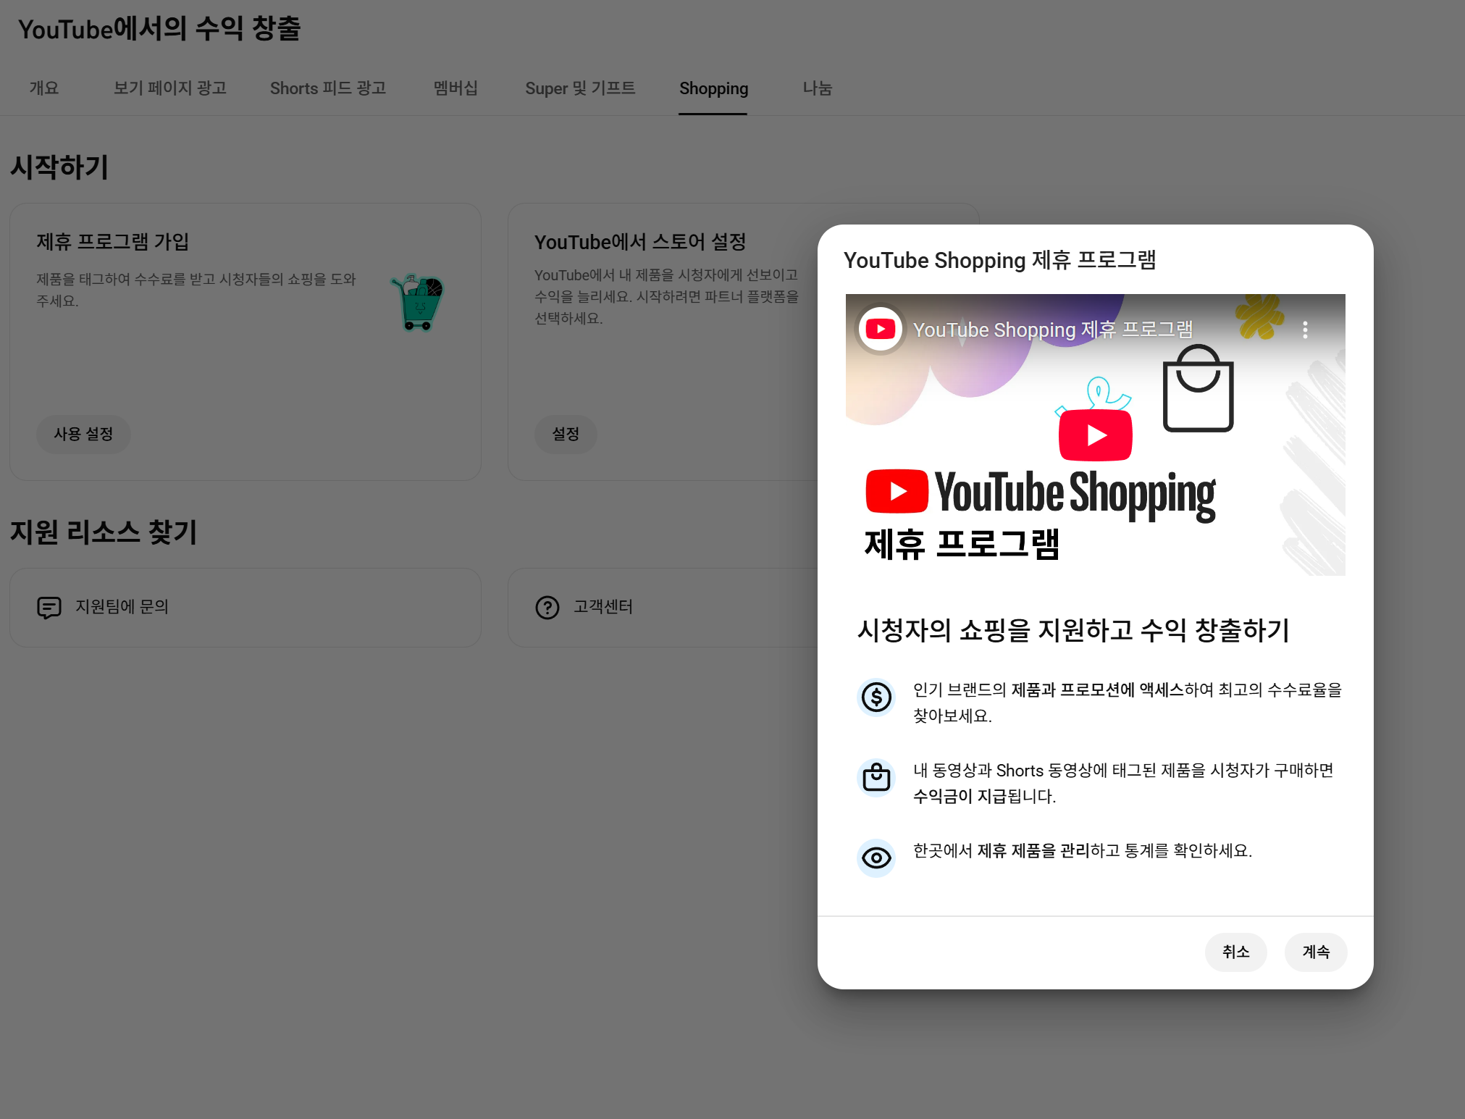Click the video title link text
This screenshot has height=1119, width=1465.
(1052, 330)
